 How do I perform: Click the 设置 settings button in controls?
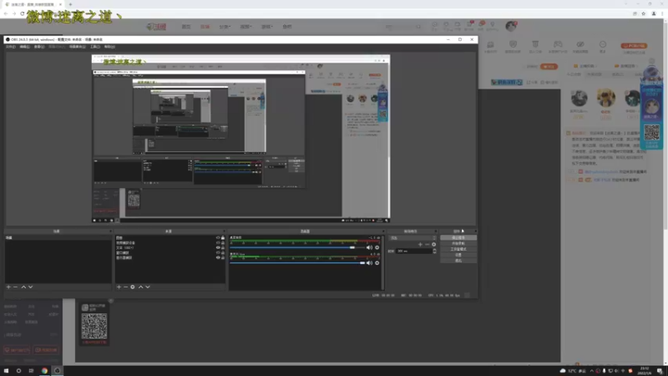458,255
